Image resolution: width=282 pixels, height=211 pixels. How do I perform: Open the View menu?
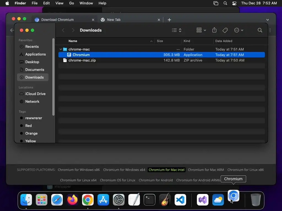[59, 3]
